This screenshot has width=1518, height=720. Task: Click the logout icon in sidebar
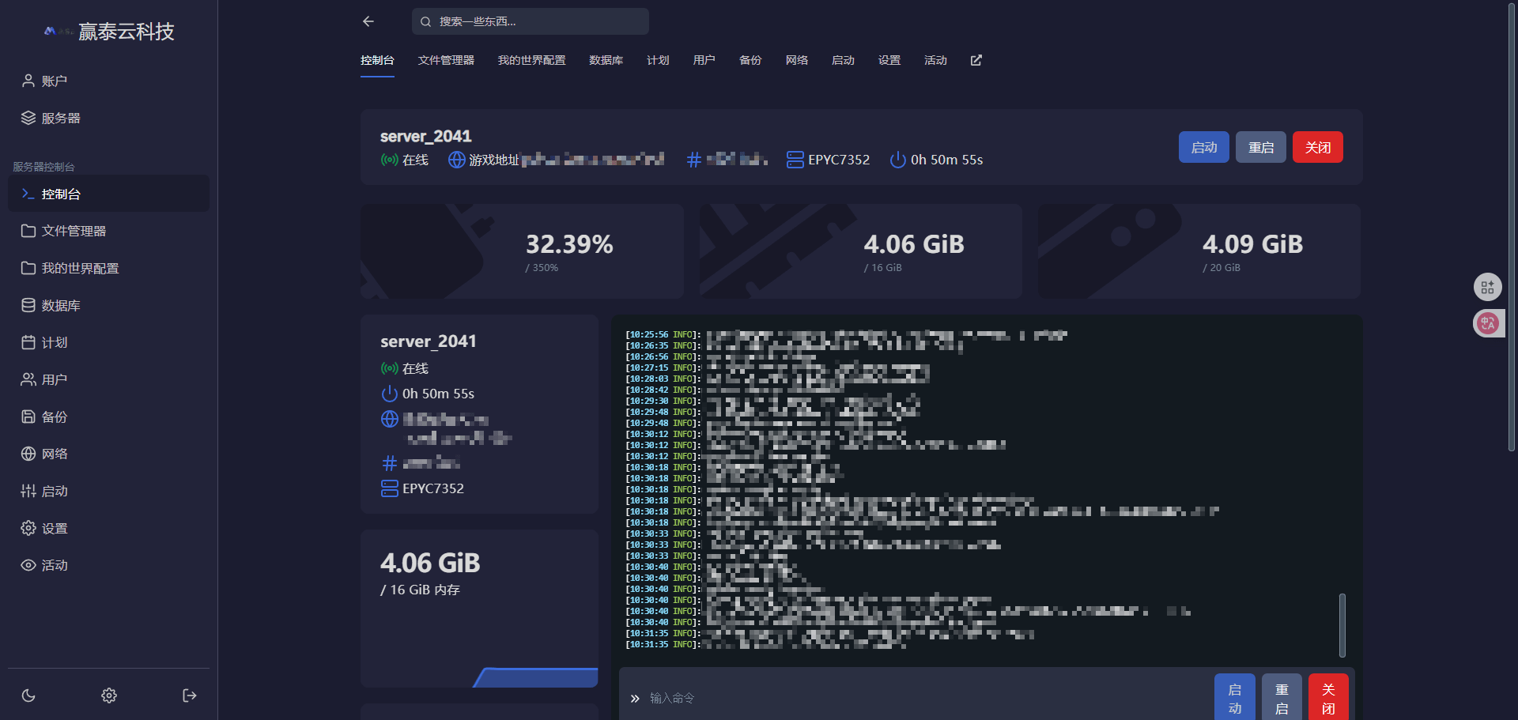190,695
